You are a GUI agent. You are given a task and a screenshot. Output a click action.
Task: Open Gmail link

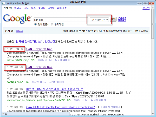(51, 8)
